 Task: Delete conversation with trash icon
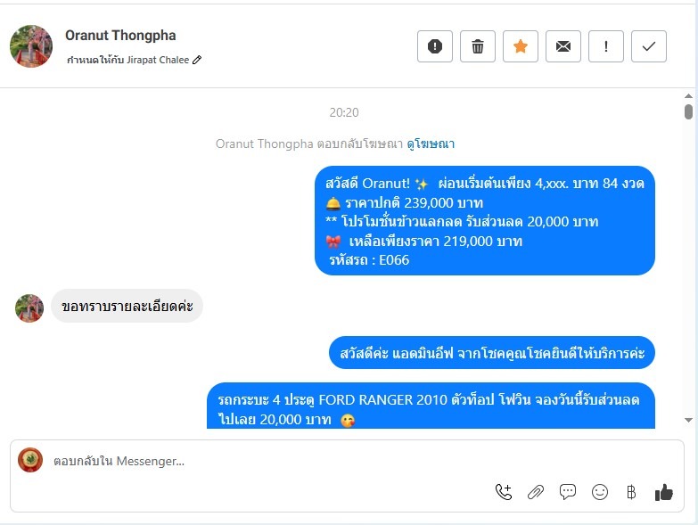[478, 46]
